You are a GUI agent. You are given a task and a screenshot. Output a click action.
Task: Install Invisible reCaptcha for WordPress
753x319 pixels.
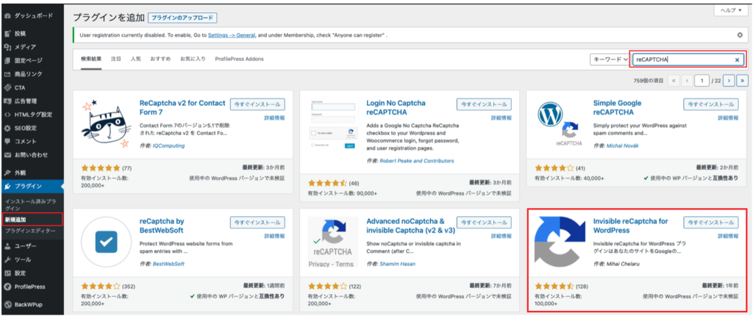coord(711,223)
